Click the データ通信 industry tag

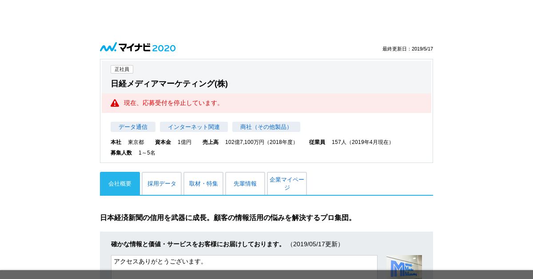(133, 127)
